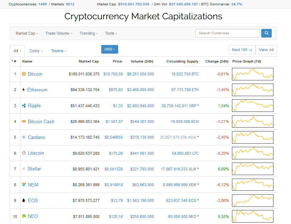Open the NEM name link

pyautogui.click(x=33, y=185)
